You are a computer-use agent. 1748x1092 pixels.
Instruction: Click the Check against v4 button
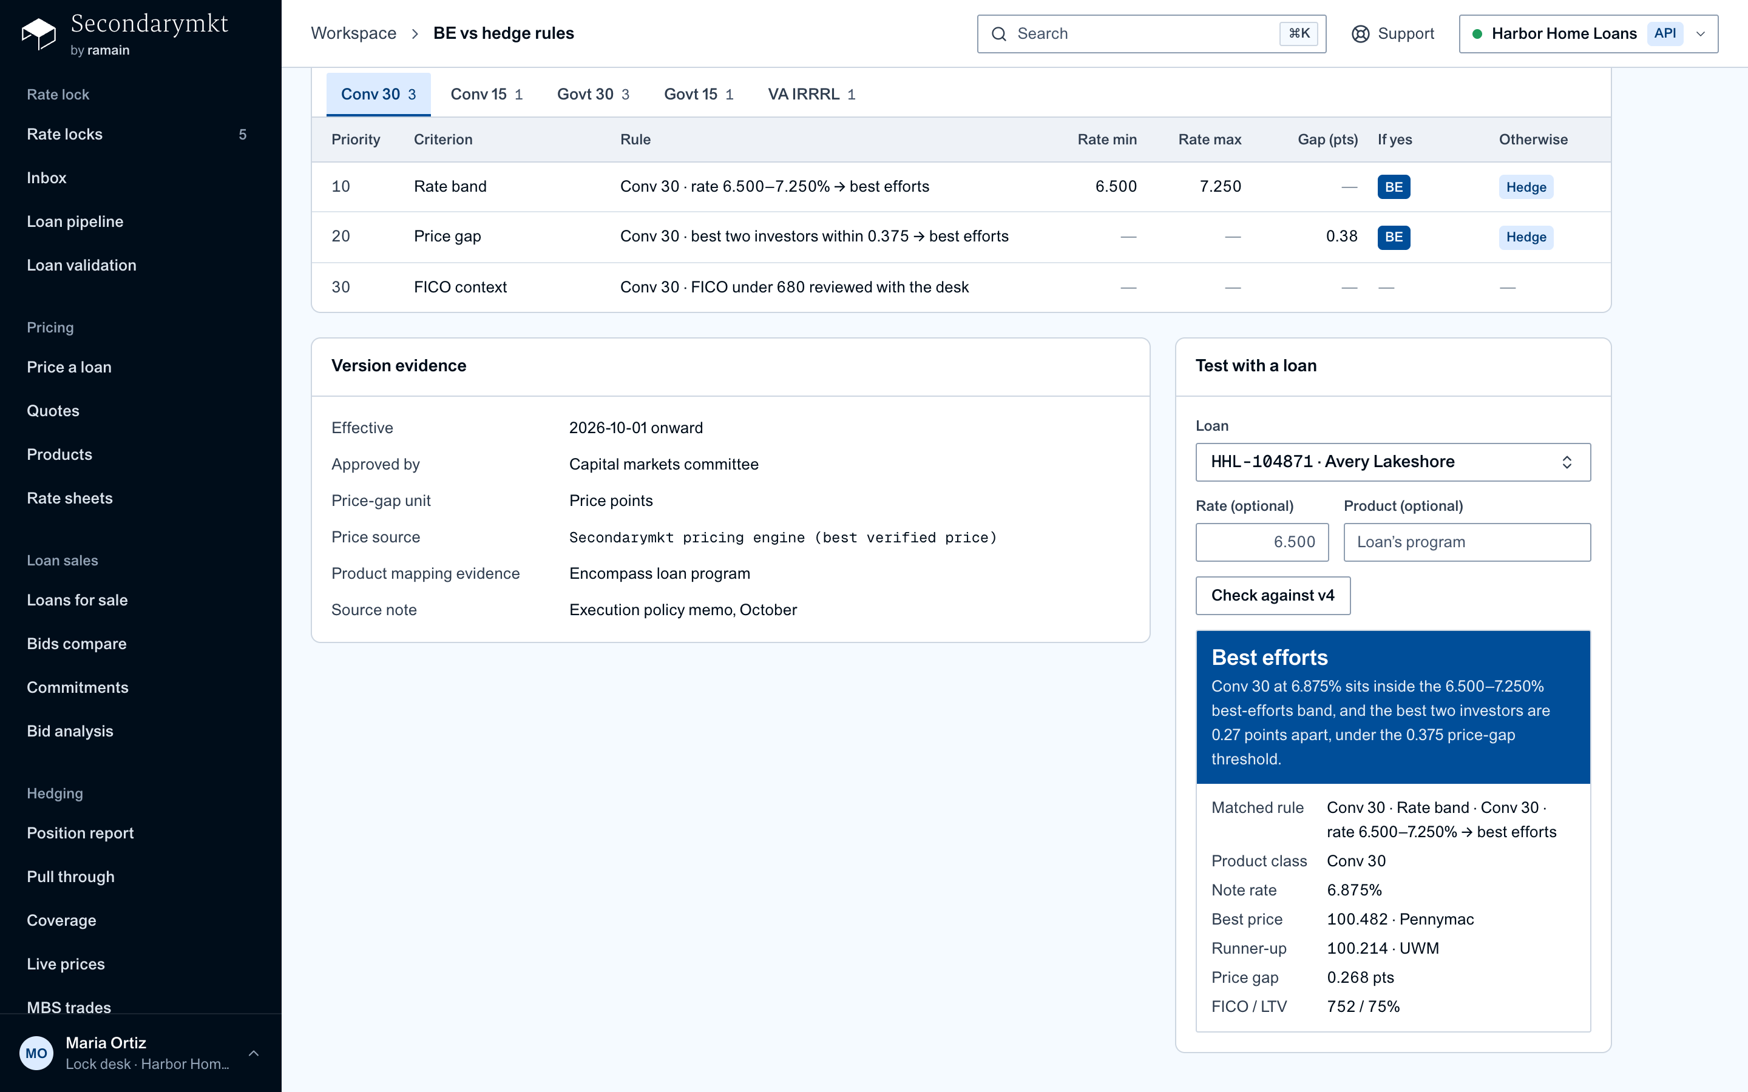(x=1273, y=596)
